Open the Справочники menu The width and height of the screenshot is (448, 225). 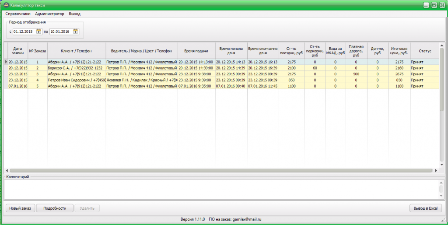tap(18, 14)
